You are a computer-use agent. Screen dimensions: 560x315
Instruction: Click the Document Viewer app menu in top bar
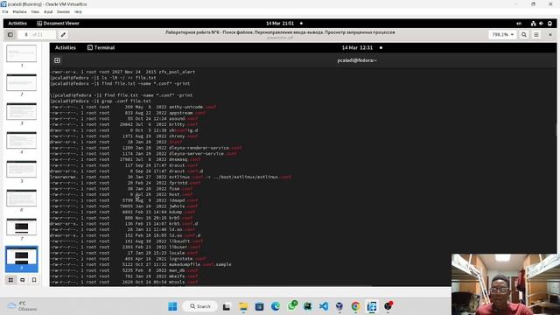58,24
